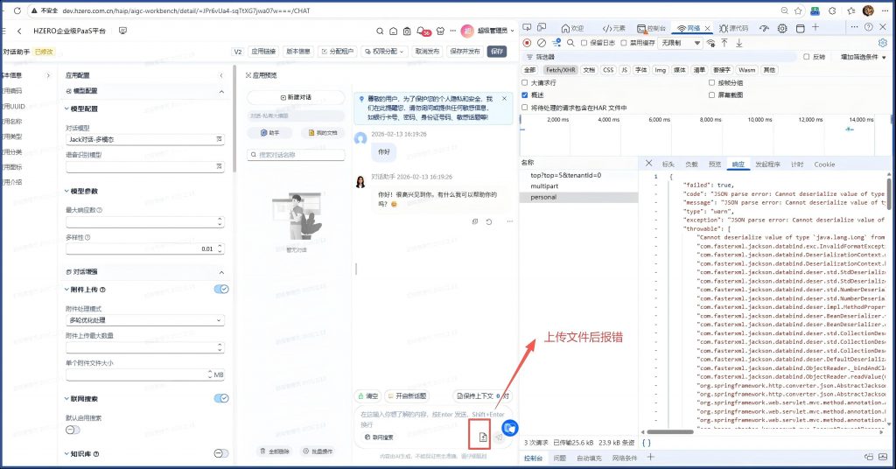Click the 搜索对话名称 search field
Viewport: 896px width, 469px height.
[x=294, y=155]
